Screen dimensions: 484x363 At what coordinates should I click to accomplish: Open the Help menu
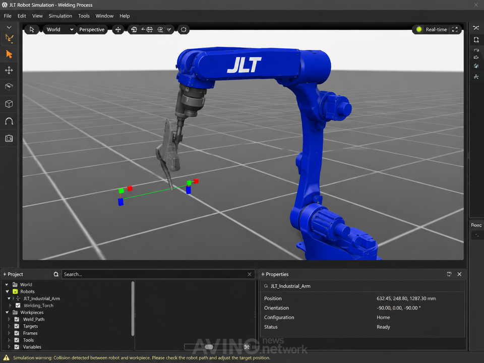pyautogui.click(x=125, y=16)
